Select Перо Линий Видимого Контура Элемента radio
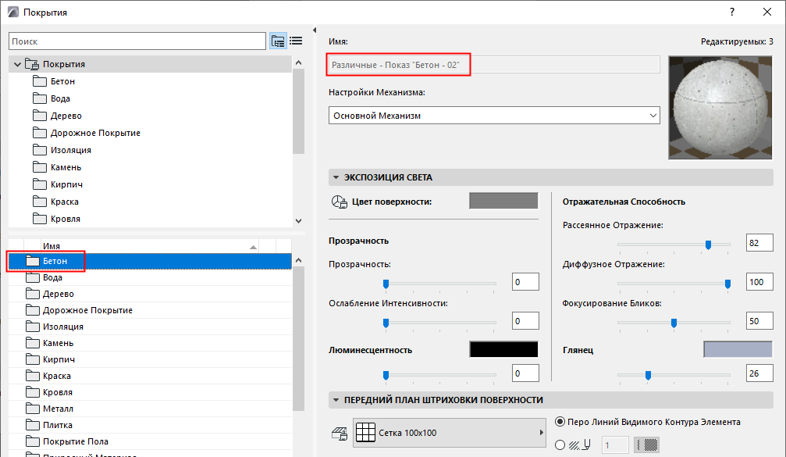Viewport: 786px width, 457px height. point(560,422)
